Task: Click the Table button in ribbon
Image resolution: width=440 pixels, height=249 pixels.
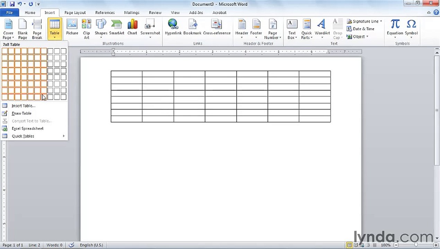Action: click(54, 29)
